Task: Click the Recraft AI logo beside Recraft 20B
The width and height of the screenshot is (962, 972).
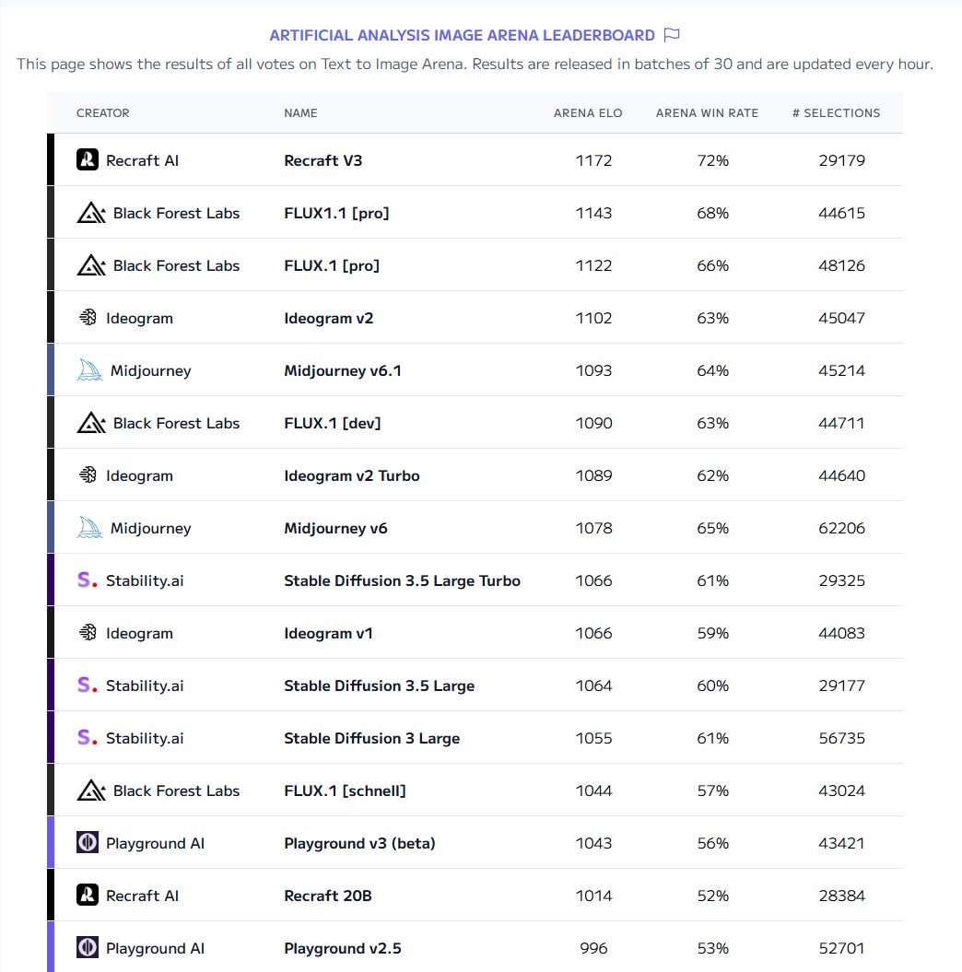Action: click(88, 896)
